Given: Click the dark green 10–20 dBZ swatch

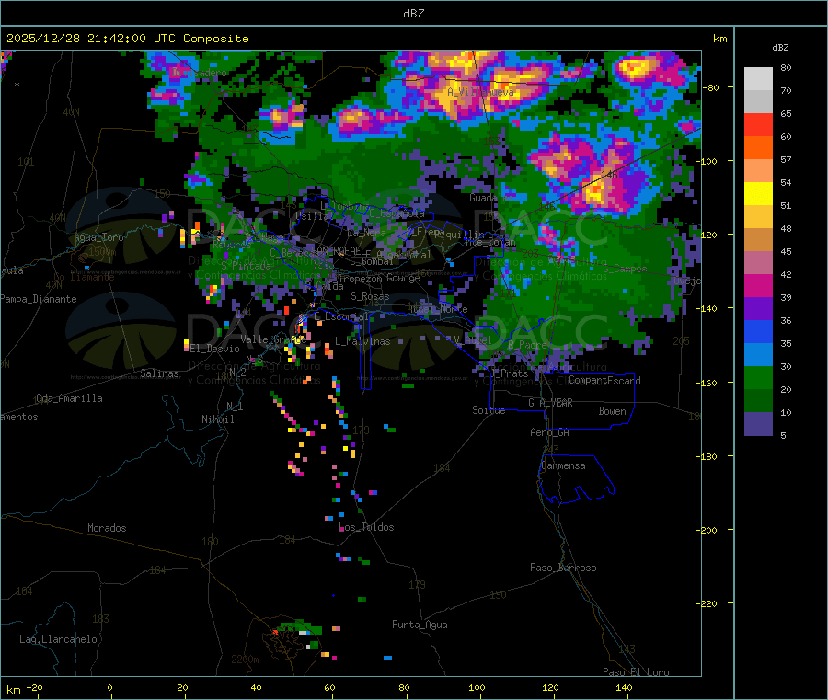Looking at the screenshot, I should click(x=758, y=401).
